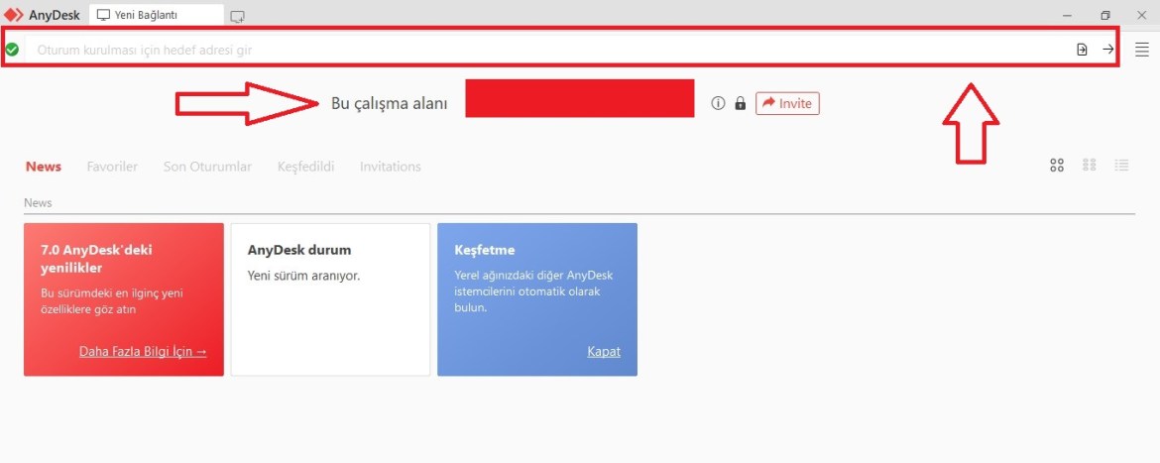Show the Invitations tab
The height and width of the screenshot is (463, 1160).
(390, 167)
